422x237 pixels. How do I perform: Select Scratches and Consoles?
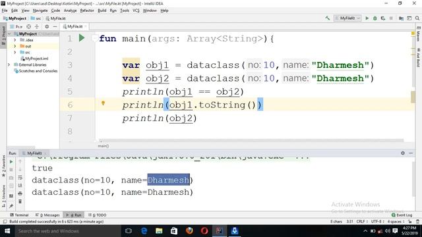[36, 71]
